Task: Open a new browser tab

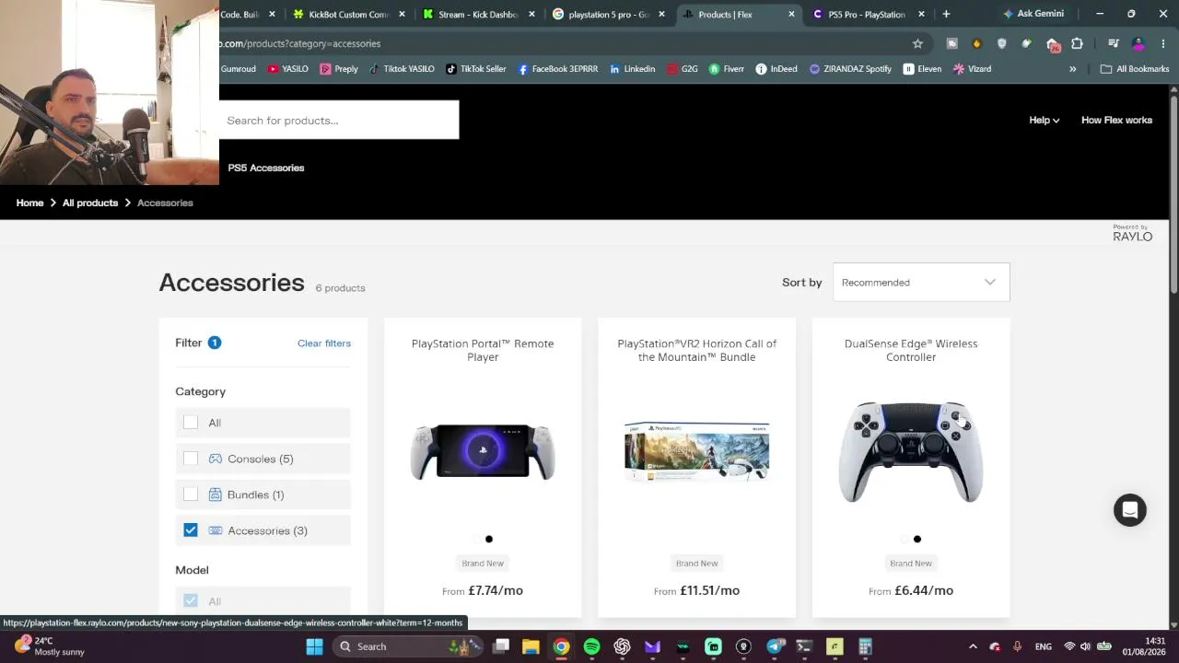Action: (x=946, y=14)
